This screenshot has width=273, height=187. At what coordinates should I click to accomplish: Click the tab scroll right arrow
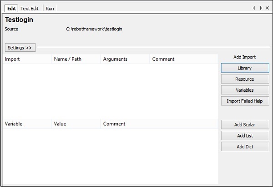click(x=261, y=8)
